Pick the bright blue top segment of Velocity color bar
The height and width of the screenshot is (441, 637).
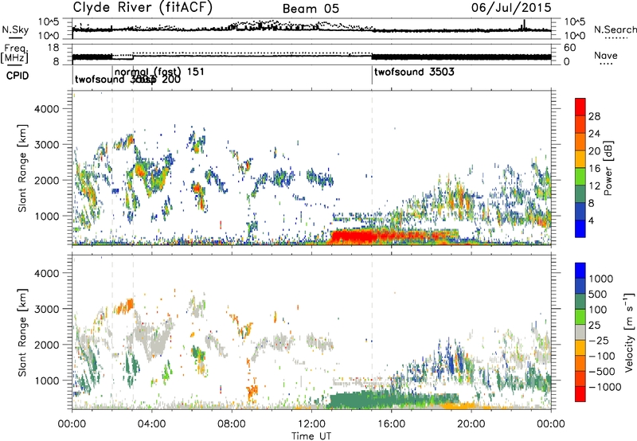point(580,271)
